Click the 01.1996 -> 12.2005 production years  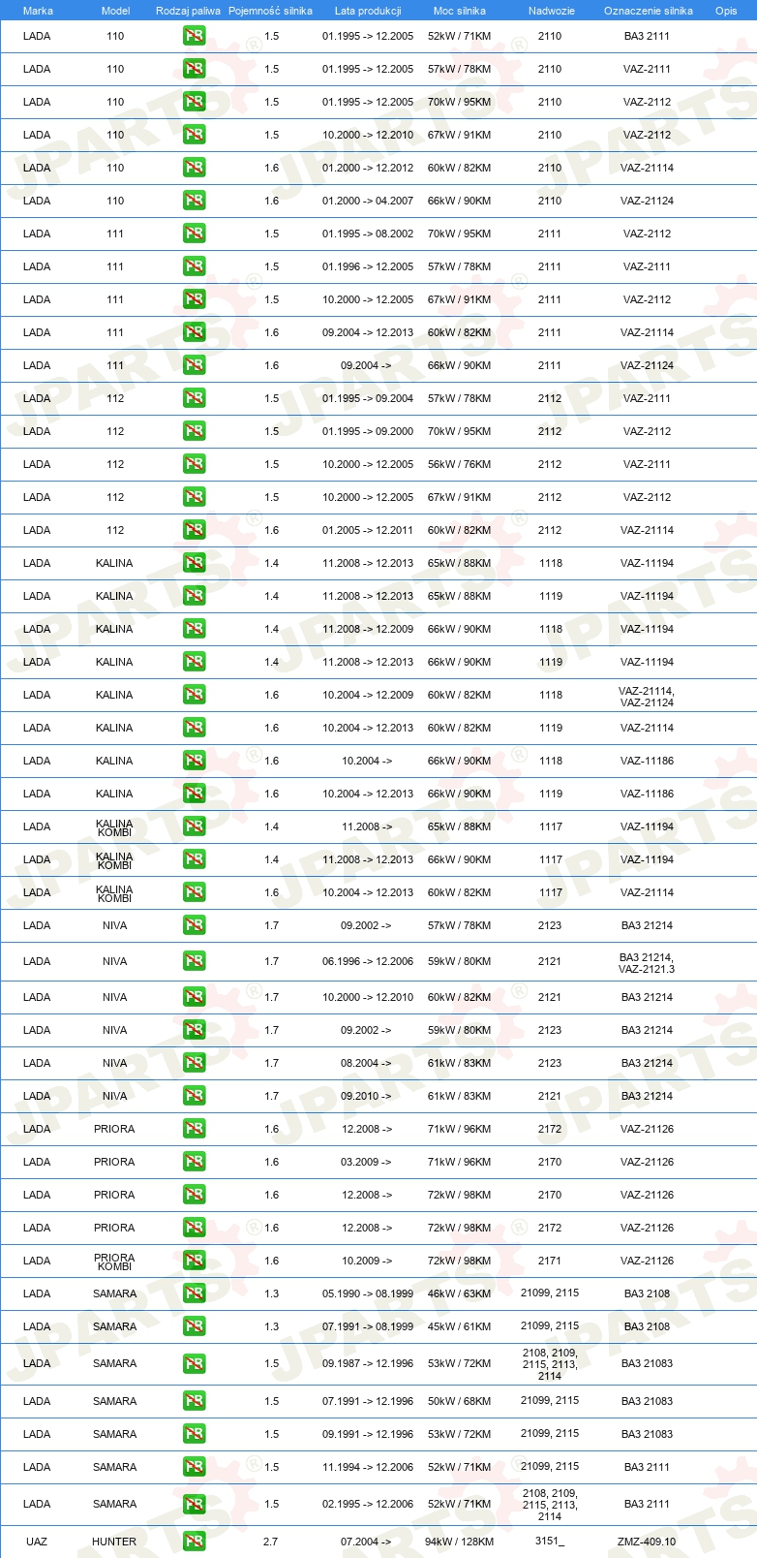368,266
